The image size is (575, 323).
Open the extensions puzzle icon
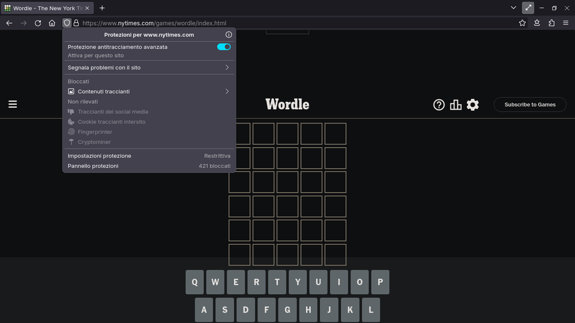pyautogui.click(x=551, y=23)
